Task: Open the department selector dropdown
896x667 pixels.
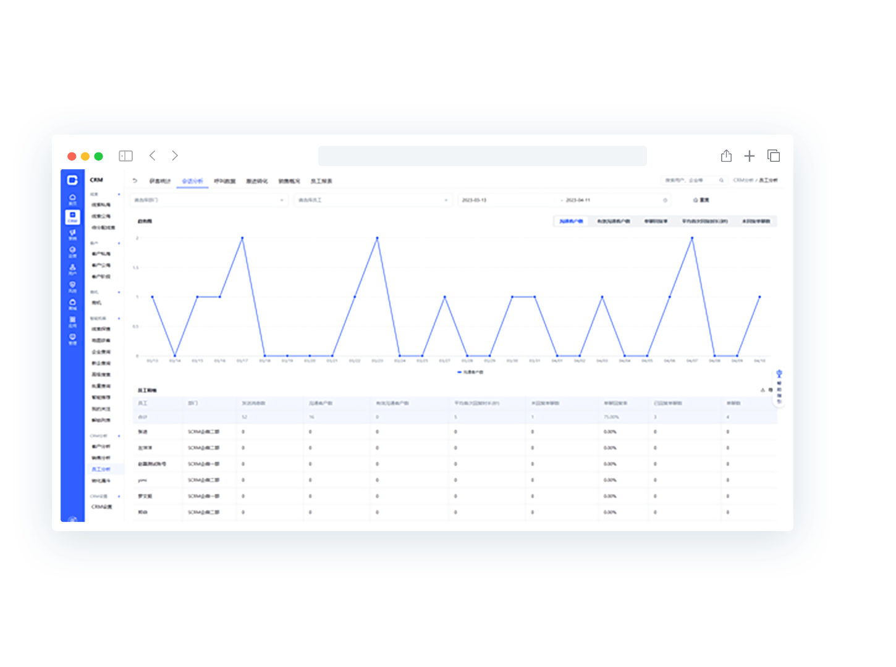Action: click(x=209, y=200)
